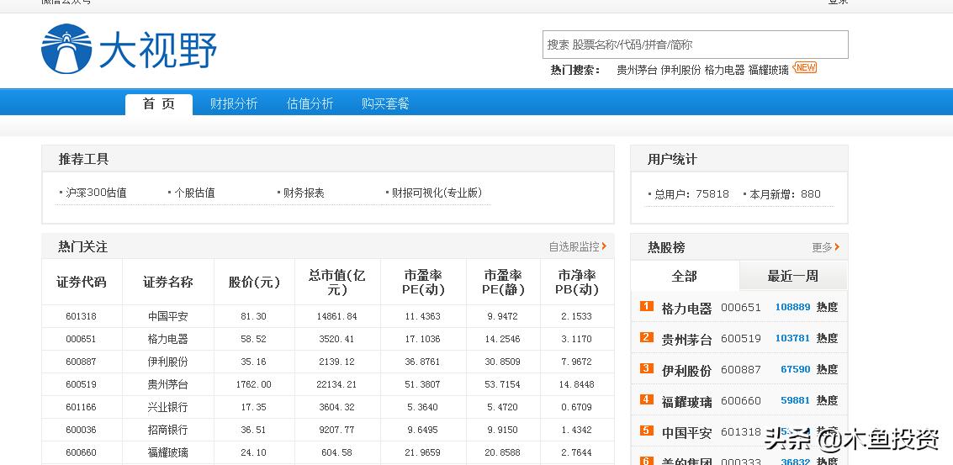Screen dimensions: 953x465
Task: Click 招商银行 name in table
Action: [167, 430]
